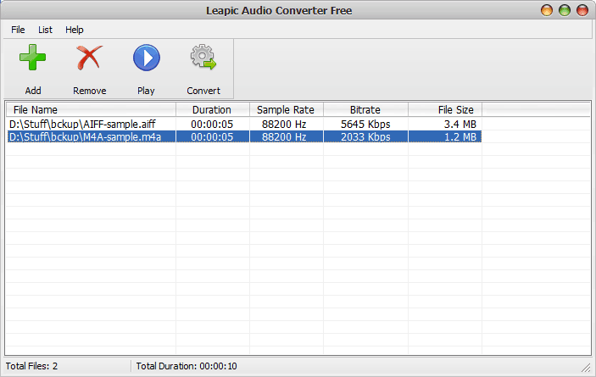Click the window resize grip icon
Screen dimensions: 596x377
pyautogui.click(x=586, y=367)
